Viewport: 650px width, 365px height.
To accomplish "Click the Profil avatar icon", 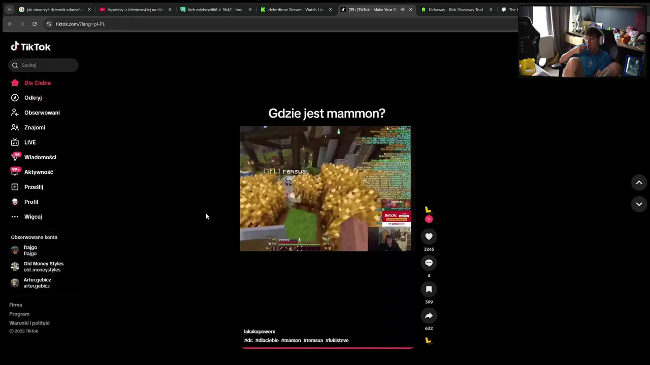I will [15, 202].
